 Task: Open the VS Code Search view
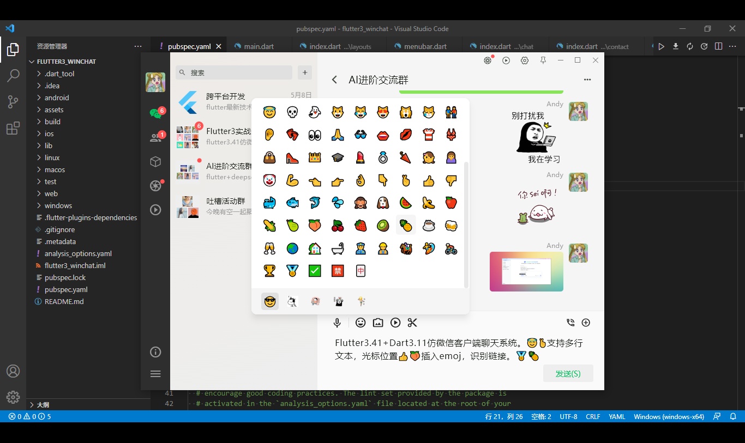(x=13, y=76)
